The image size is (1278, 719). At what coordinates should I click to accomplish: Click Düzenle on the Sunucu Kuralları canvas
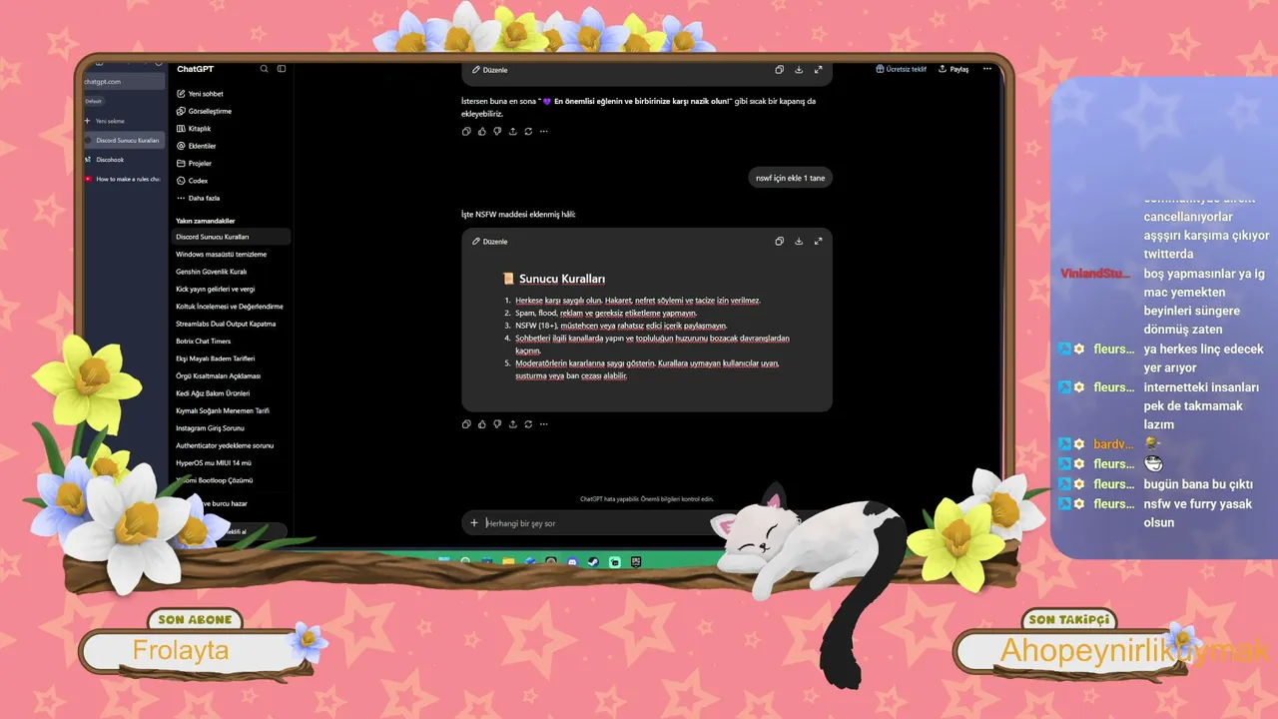pos(490,242)
